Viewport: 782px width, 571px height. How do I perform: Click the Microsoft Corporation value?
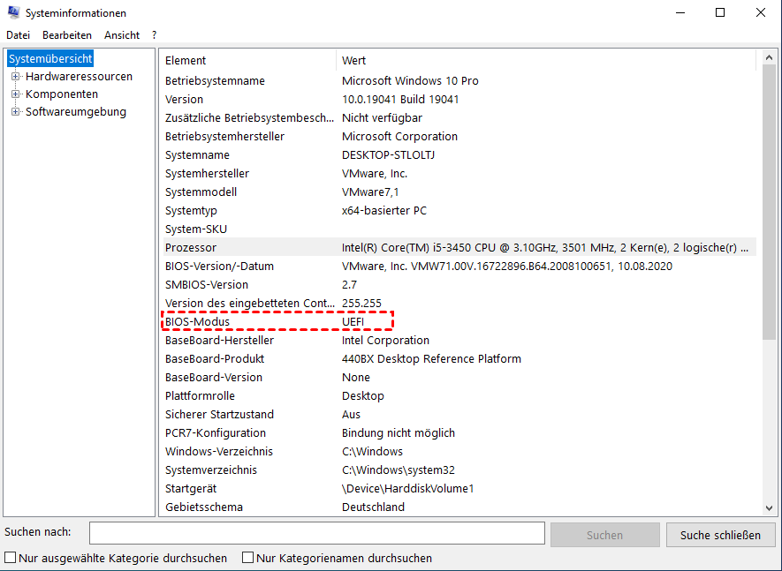(399, 137)
